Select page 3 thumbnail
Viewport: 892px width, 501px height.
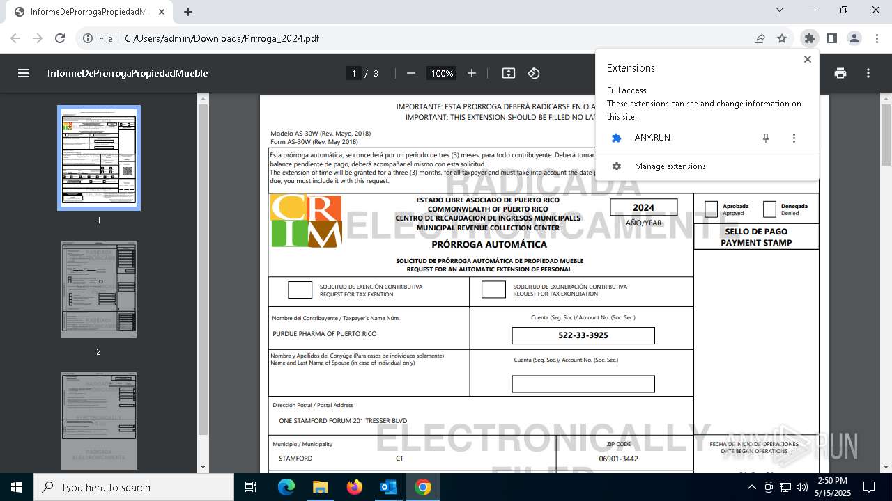click(x=99, y=420)
